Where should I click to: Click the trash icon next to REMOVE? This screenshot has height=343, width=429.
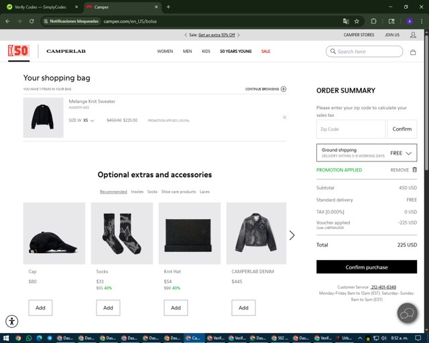414,169
